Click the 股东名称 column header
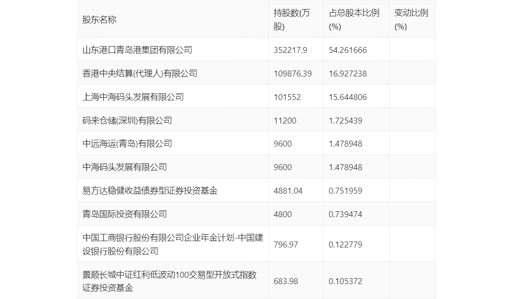Image resolution: width=513 pixels, height=299 pixels. [100, 19]
